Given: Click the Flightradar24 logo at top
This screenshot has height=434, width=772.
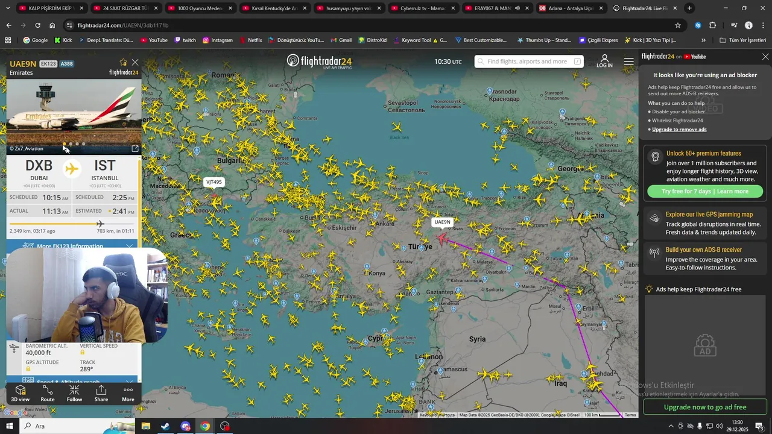Looking at the screenshot, I should 319,61.
